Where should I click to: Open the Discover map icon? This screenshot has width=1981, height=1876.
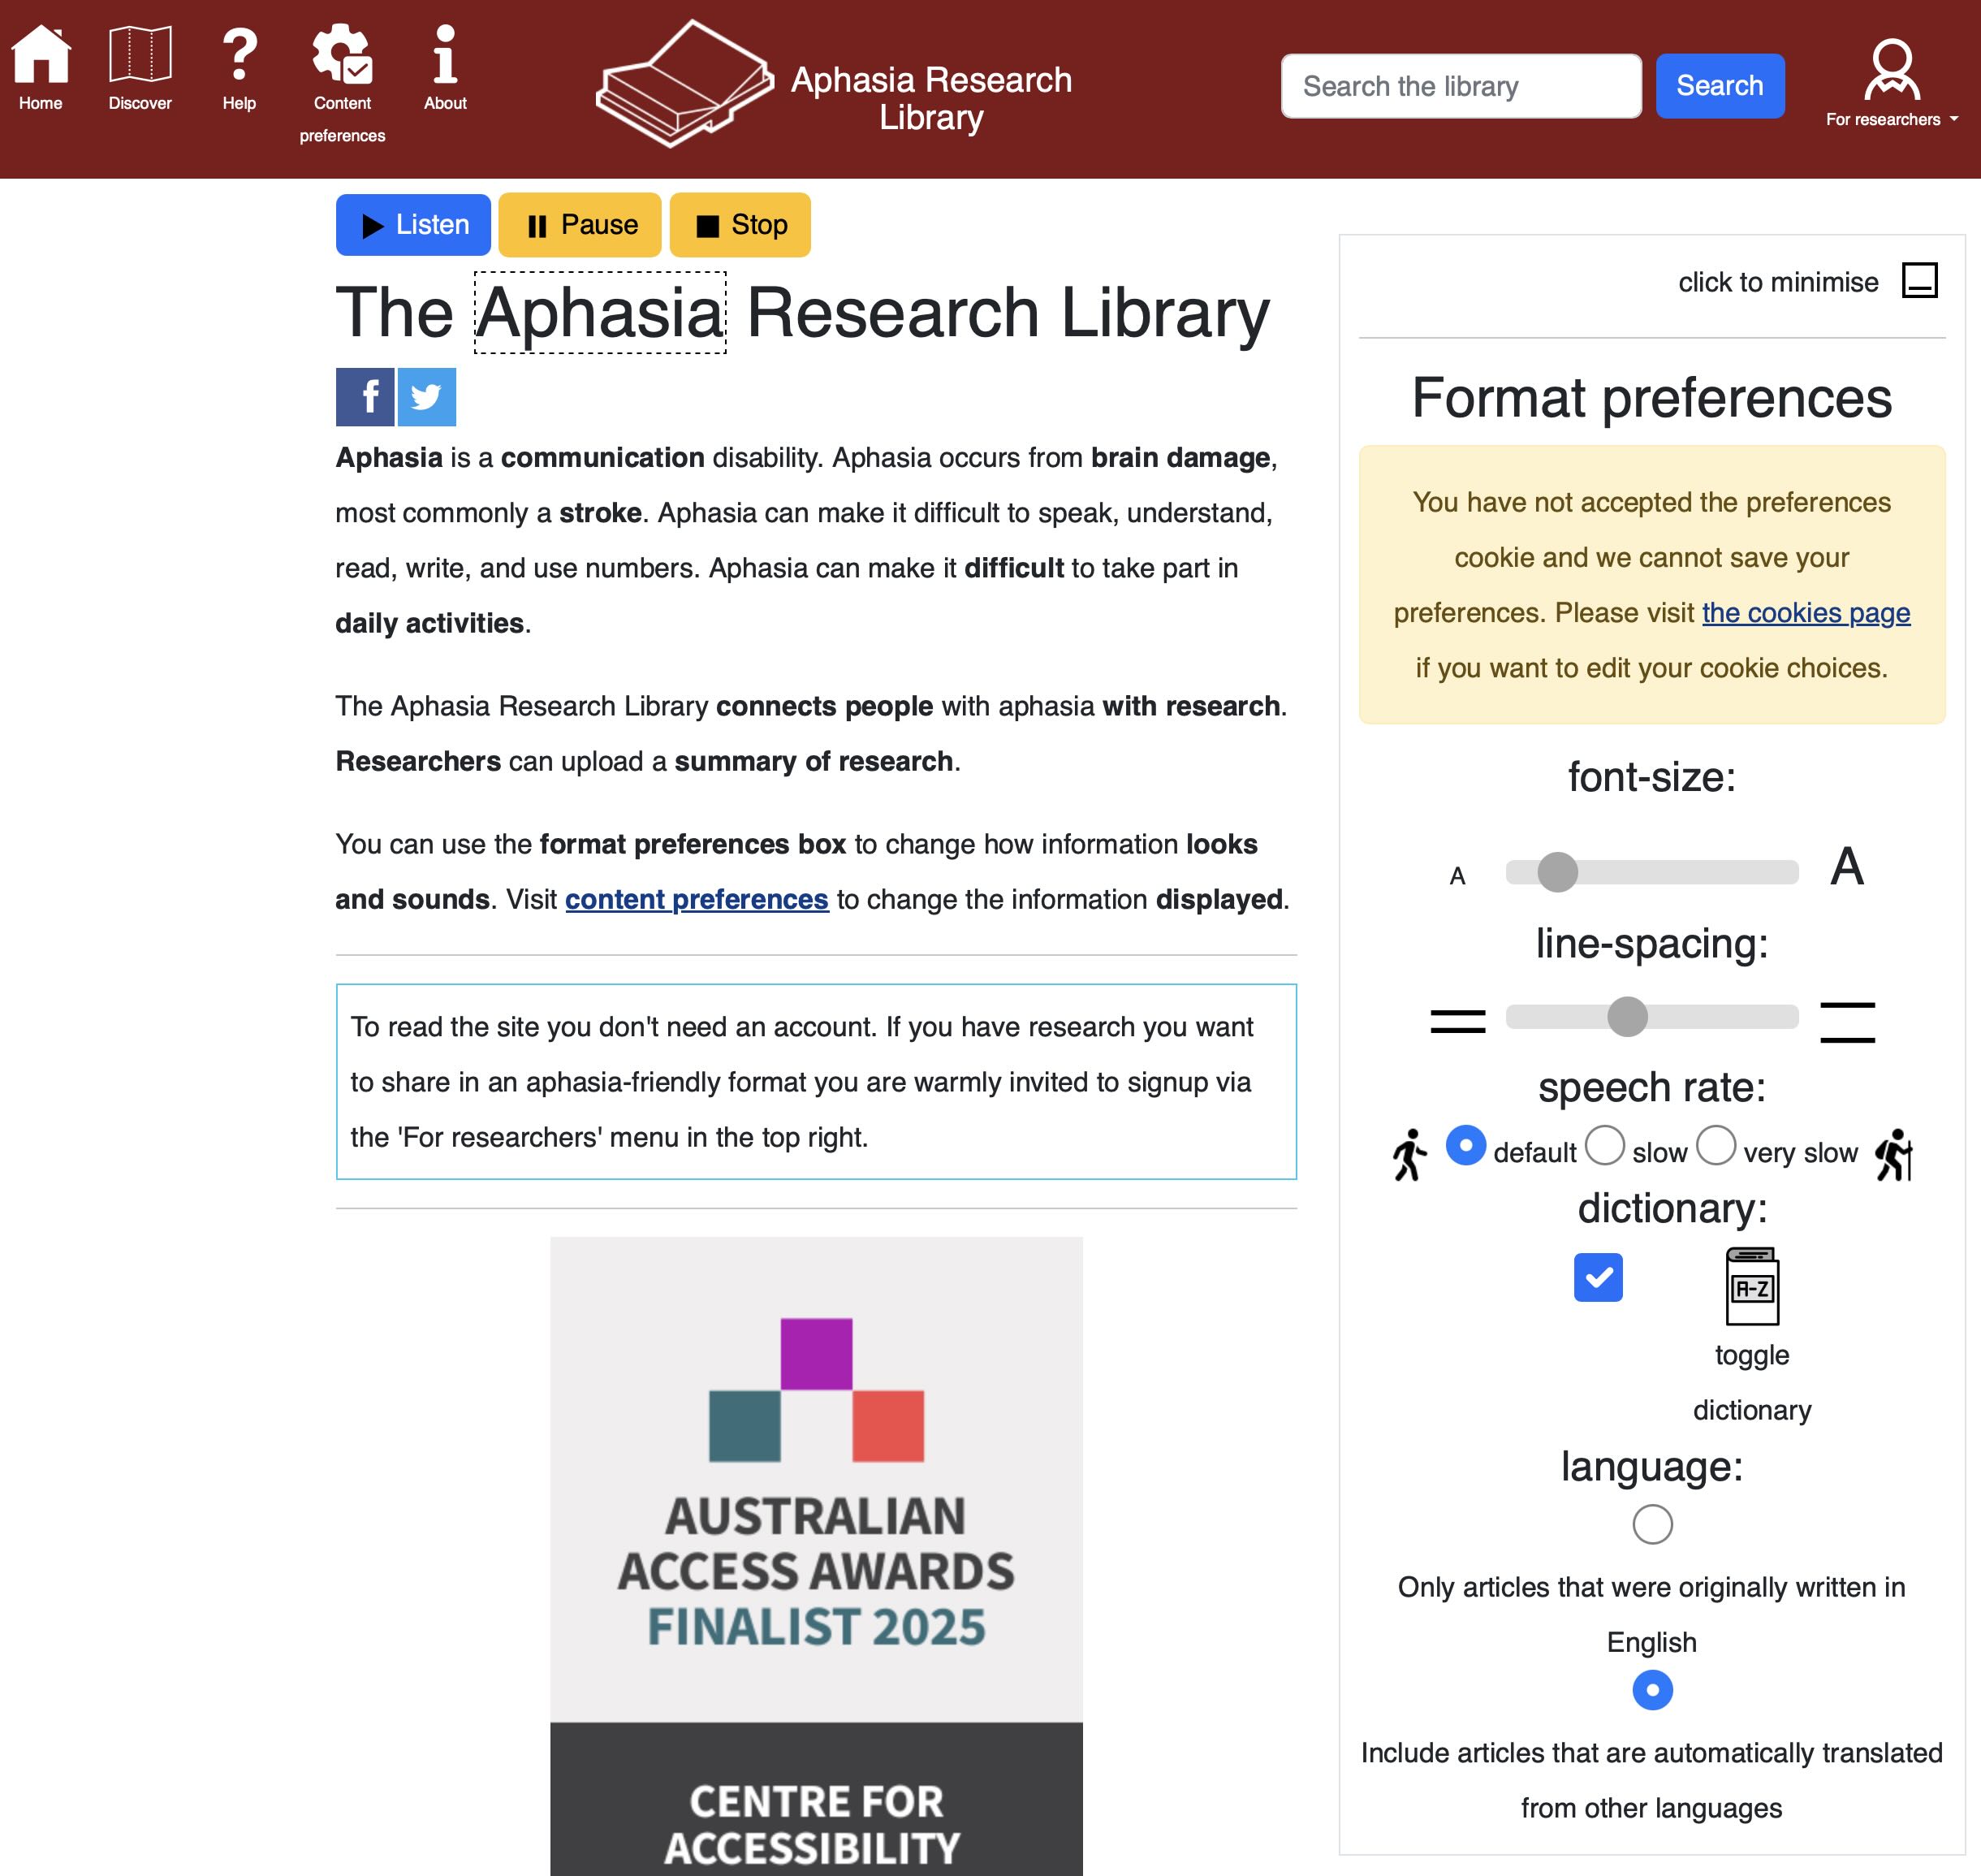[140, 55]
